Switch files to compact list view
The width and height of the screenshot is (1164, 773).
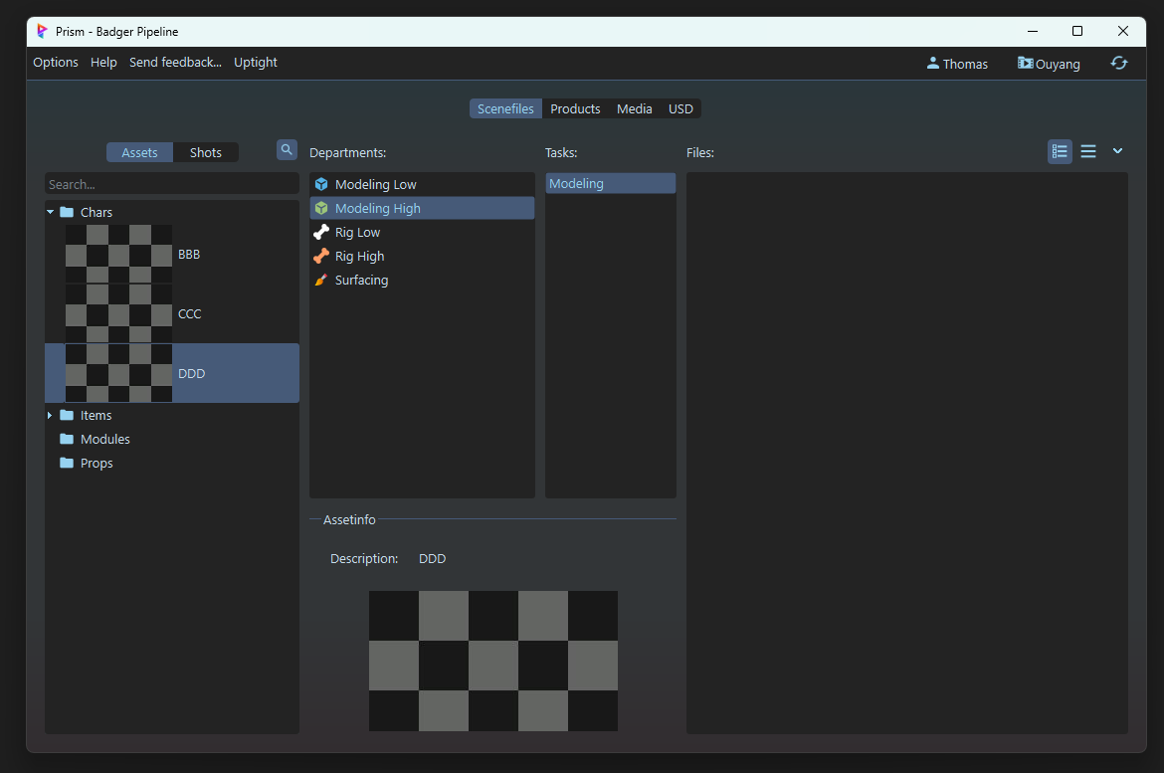(x=1088, y=151)
